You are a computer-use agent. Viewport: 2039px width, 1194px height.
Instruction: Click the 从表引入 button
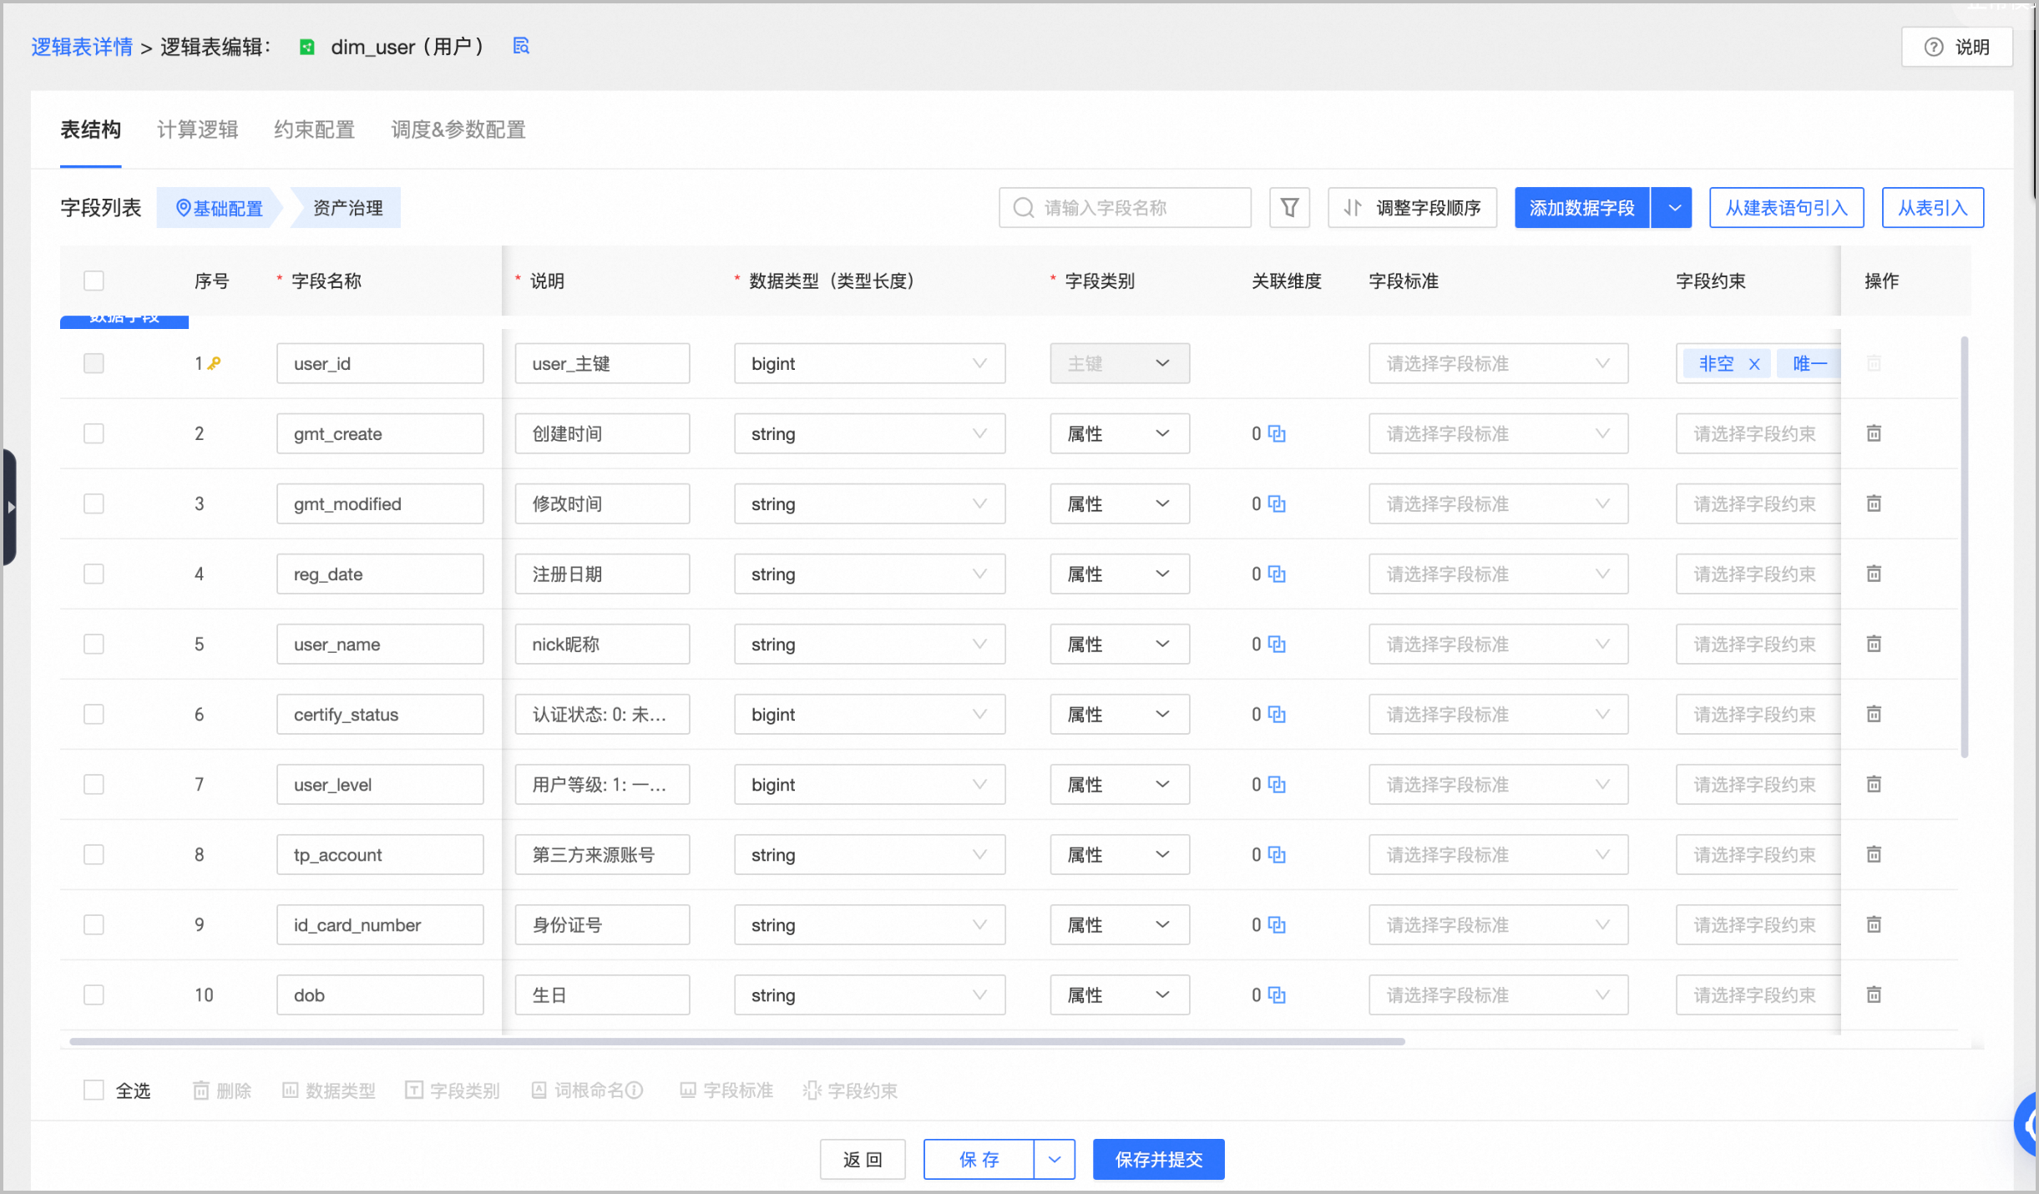[x=1932, y=208]
